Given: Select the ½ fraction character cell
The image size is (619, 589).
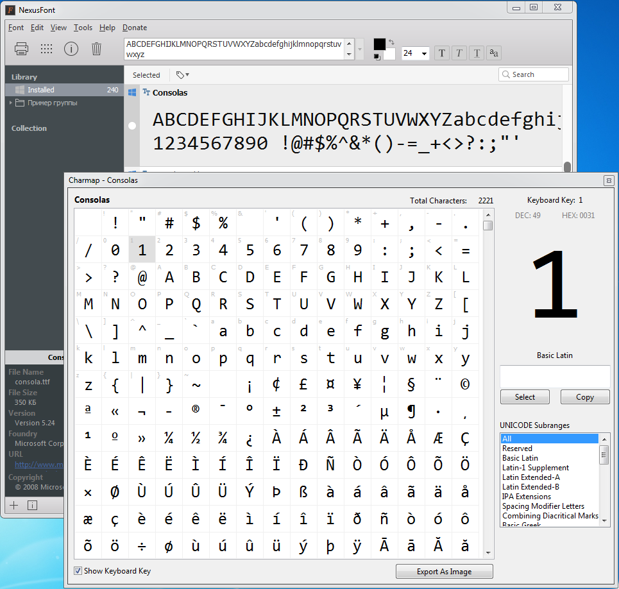Looking at the screenshot, I should pos(196,438).
